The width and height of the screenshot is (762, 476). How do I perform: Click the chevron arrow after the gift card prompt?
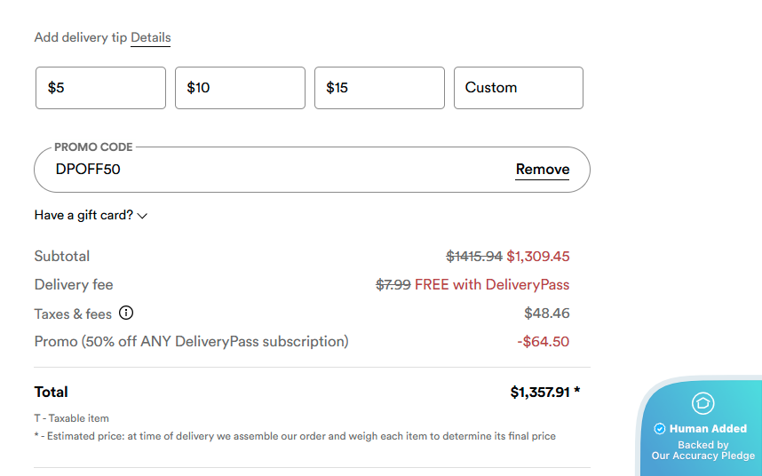tap(142, 216)
